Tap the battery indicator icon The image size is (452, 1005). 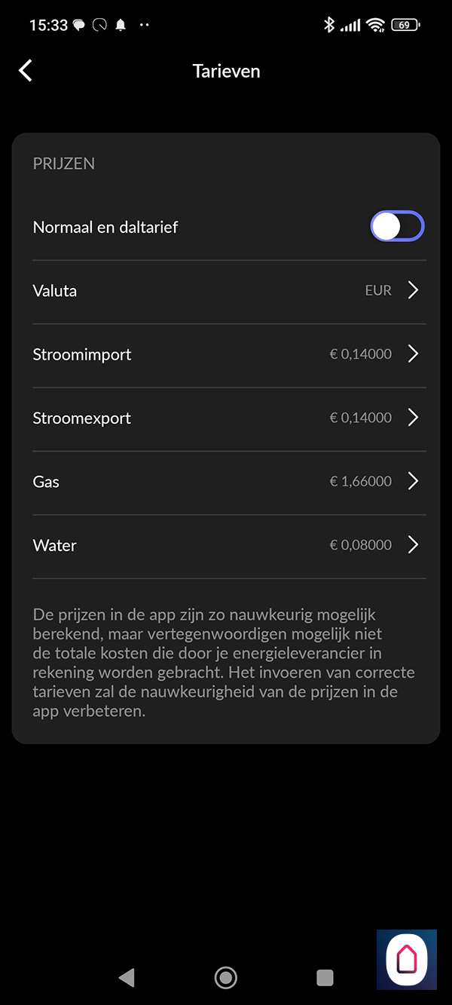point(405,25)
